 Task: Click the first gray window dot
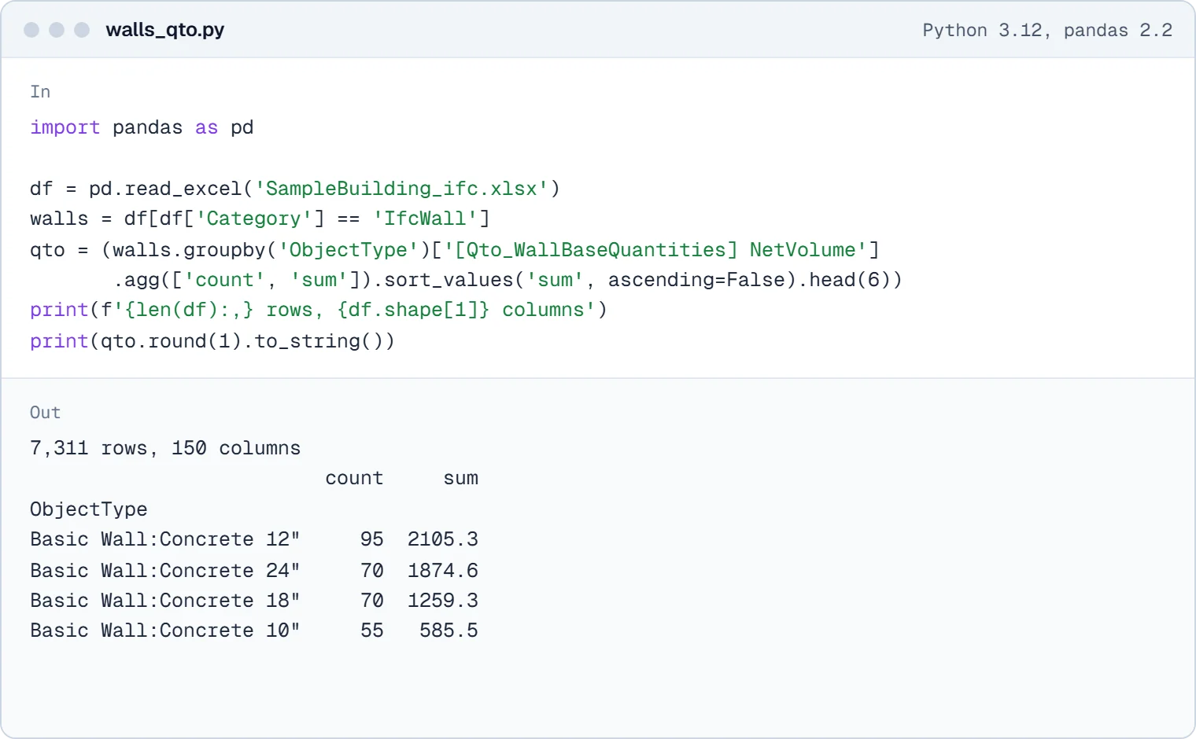[31, 30]
